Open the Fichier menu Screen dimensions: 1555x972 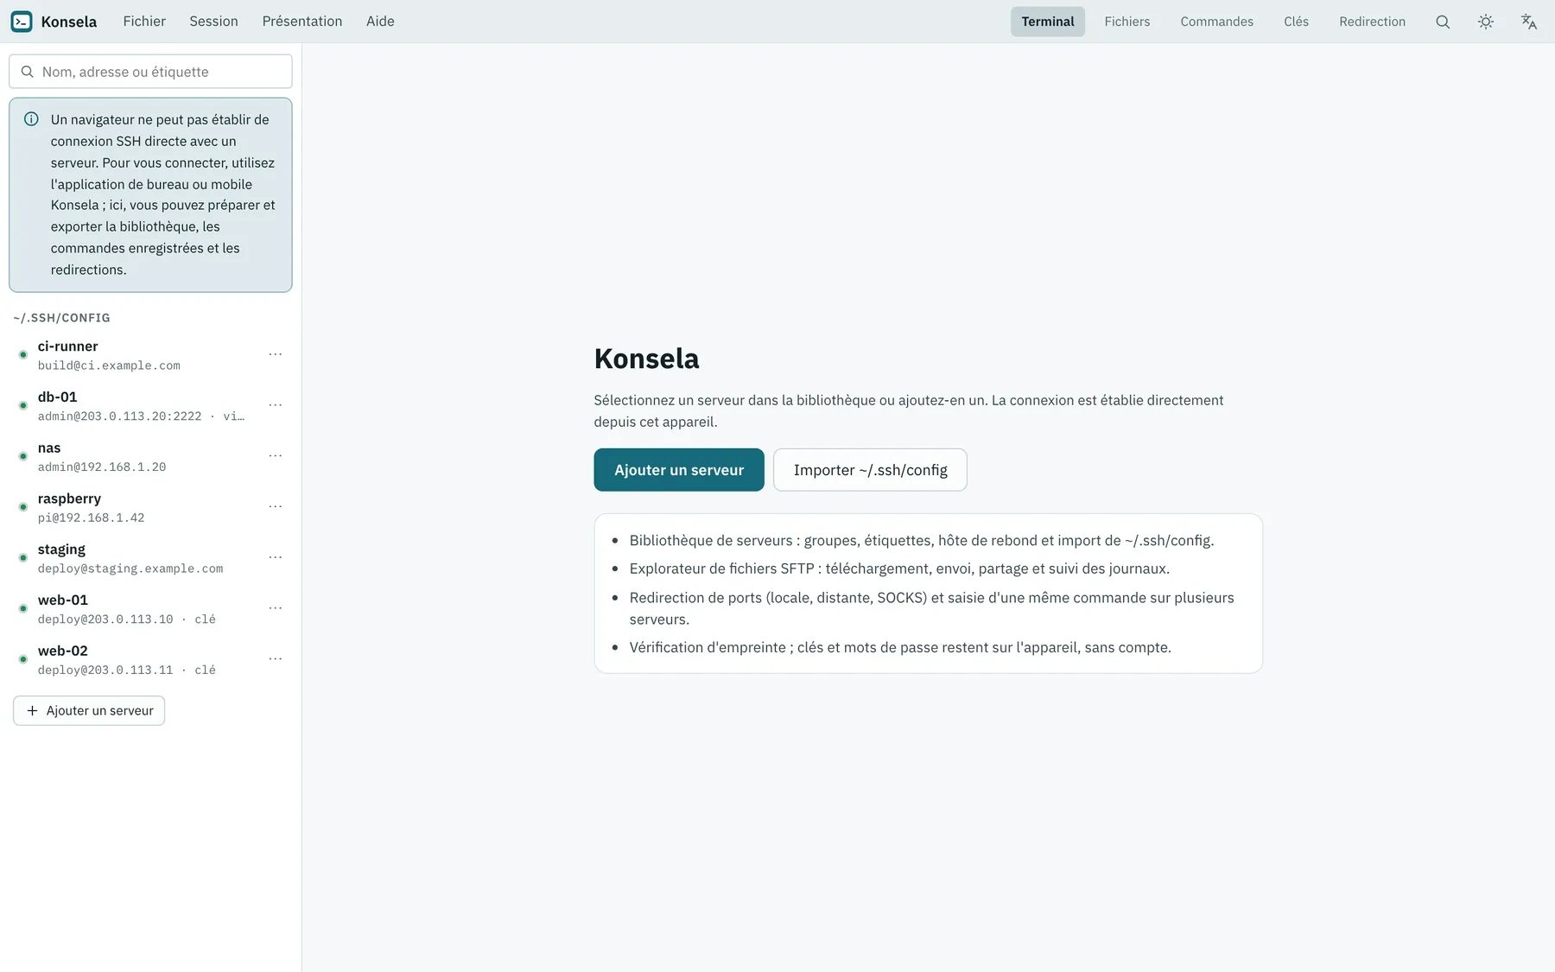click(144, 22)
